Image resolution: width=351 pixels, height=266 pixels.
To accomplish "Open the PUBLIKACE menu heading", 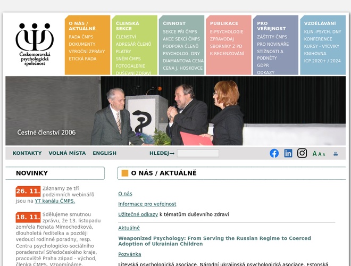I will point(224,23).
